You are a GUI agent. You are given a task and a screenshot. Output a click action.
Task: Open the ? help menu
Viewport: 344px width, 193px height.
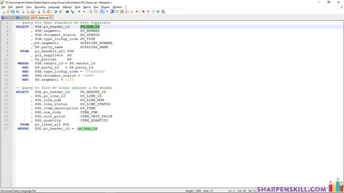(x=125, y=7)
